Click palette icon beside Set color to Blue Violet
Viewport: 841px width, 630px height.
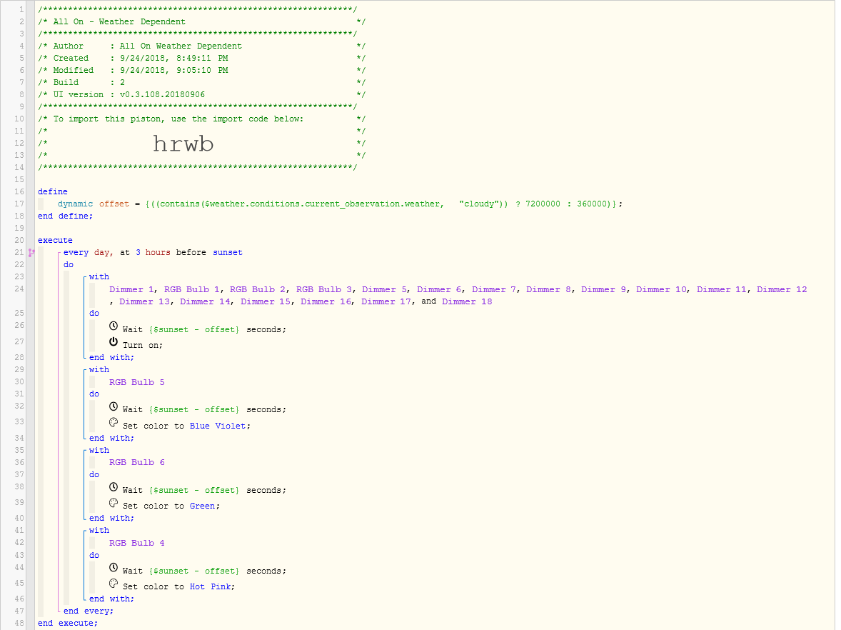[x=114, y=422]
